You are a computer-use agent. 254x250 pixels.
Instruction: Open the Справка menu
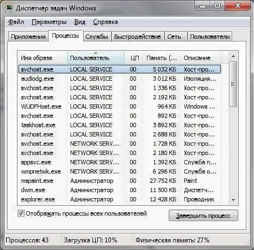tap(105, 22)
